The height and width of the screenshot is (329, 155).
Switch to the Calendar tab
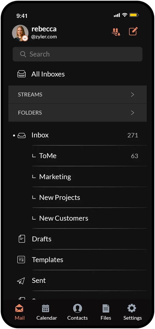47,312
